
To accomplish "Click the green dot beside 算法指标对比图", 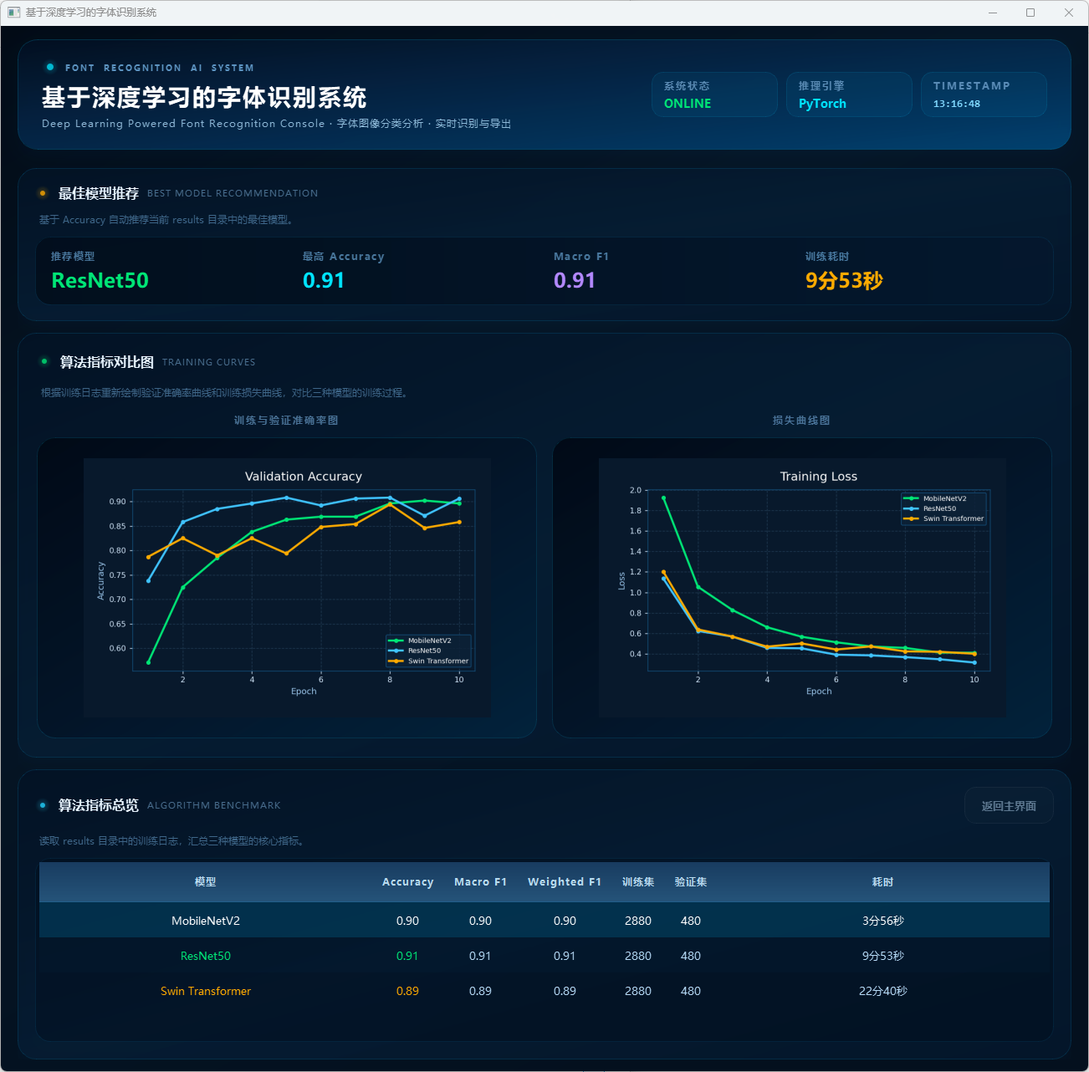I will [44, 361].
